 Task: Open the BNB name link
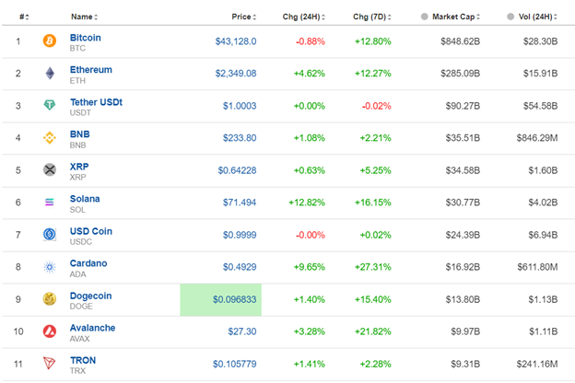click(80, 134)
